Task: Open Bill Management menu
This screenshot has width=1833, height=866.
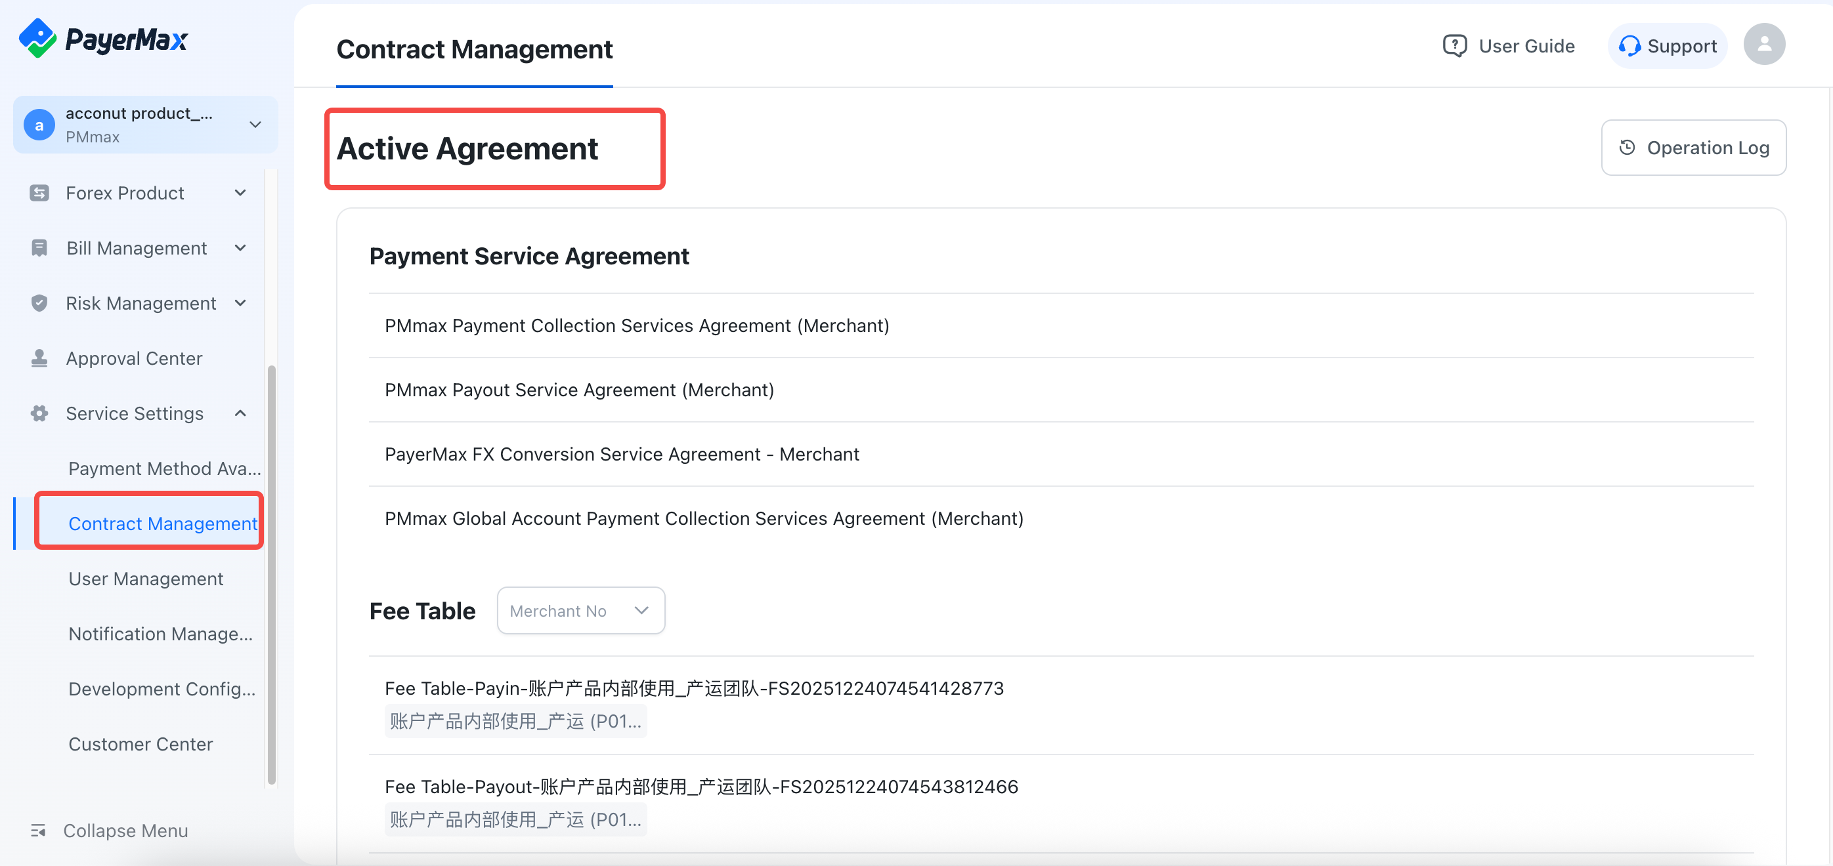Action: coord(139,248)
